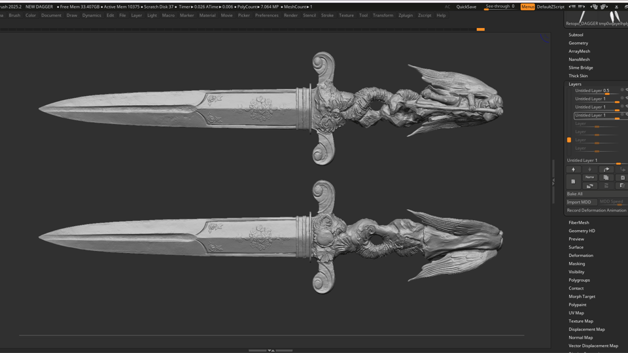628x353 pixels.
Task: Open the Preferences menu
Action: coord(267,15)
